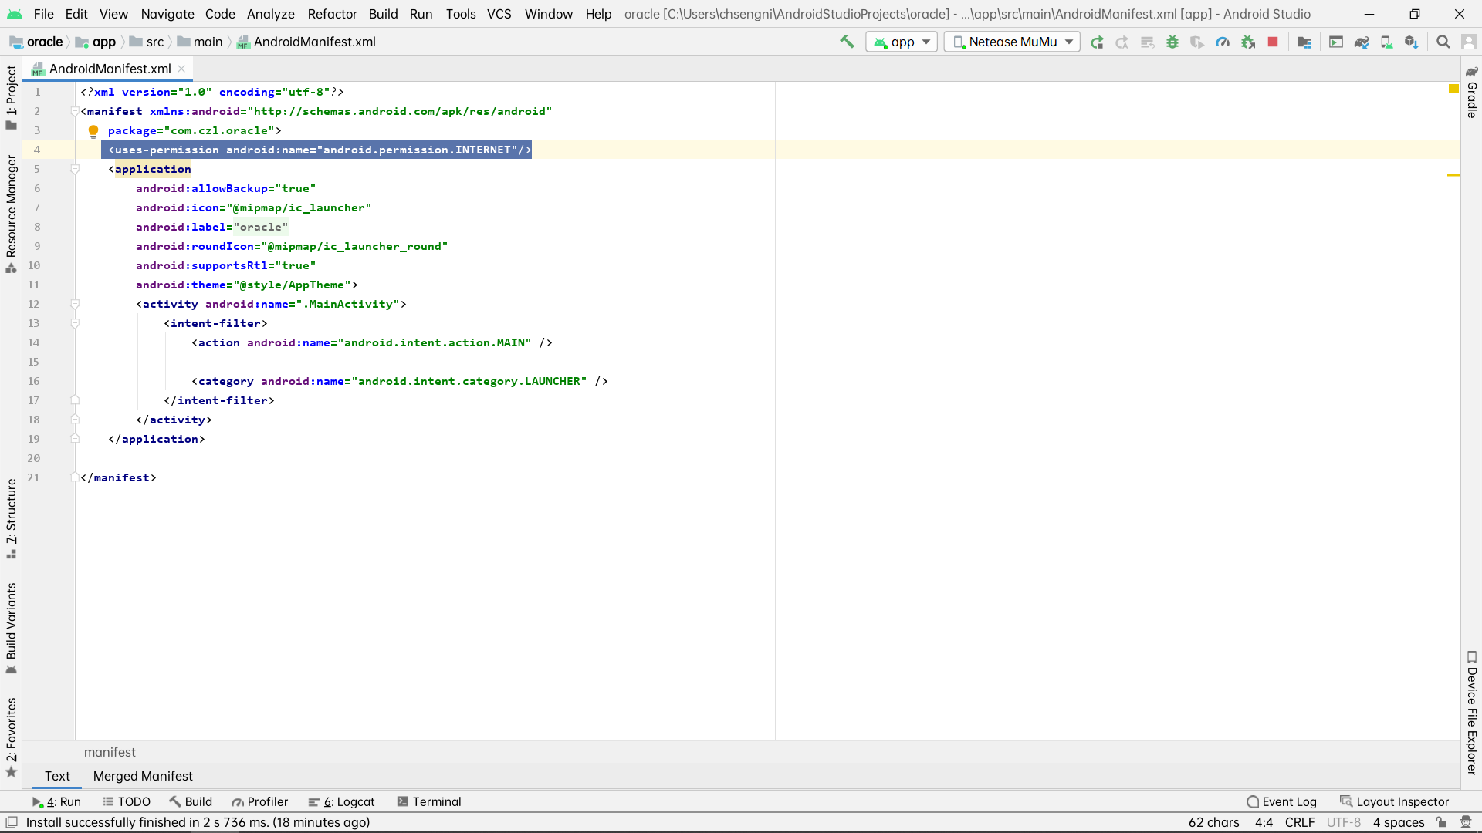Click the Search Everywhere magnifier icon
This screenshot has height=833, width=1482.
pyautogui.click(x=1443, y=42)
